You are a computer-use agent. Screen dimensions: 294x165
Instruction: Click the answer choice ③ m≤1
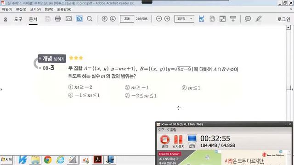click(x=191, y=88)
